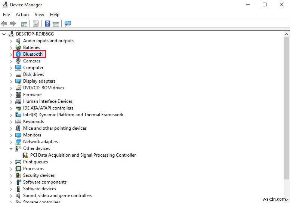
Task: Click the Security devices key icon
Action: pyautogui.click(x=18, y=175)
